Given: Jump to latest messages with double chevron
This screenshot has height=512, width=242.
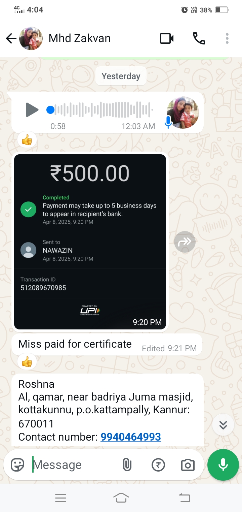Looking at the screenshot, I should point(223,425).
